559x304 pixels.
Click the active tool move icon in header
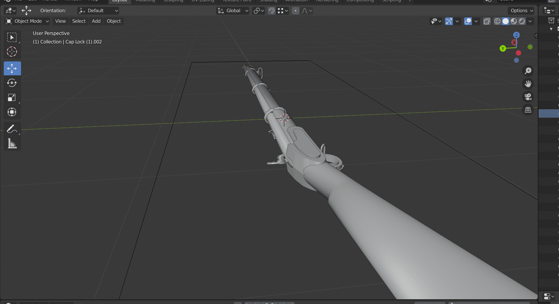pyautogui.click(x=26, y=11)
